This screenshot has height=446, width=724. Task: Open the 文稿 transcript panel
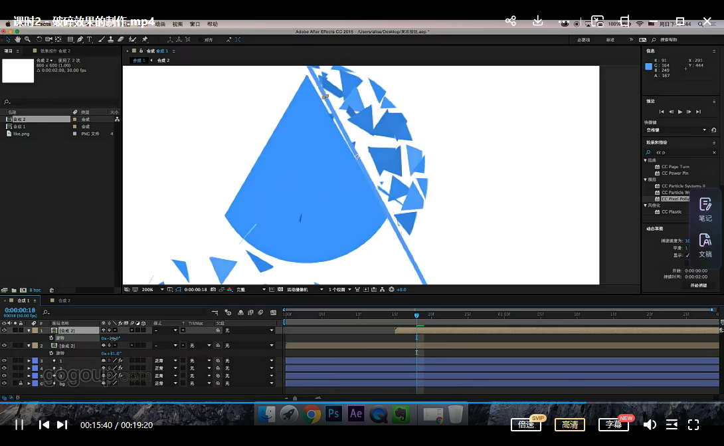(705, 245)
